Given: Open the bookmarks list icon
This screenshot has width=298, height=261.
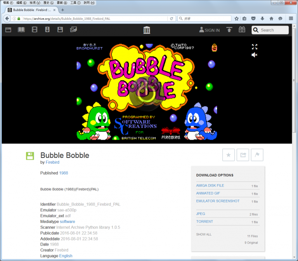Looking at the screenshot, I should coord(244,19).
